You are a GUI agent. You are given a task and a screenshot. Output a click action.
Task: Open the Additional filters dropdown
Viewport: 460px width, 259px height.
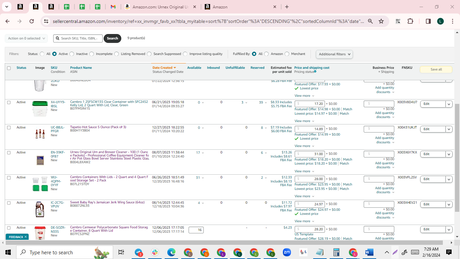point(334,54)
